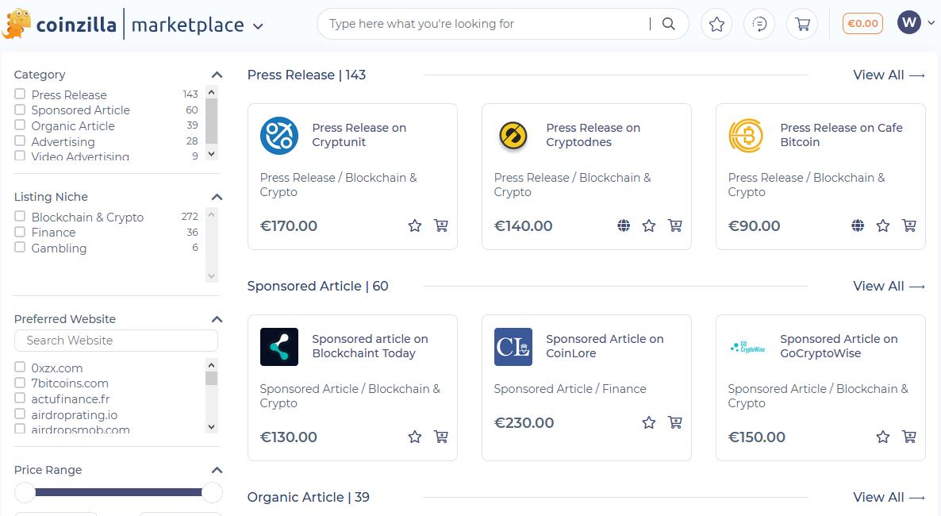Check the Gambling niche filter
Viewport: 941px width, 516px height.
click(20, 248)
